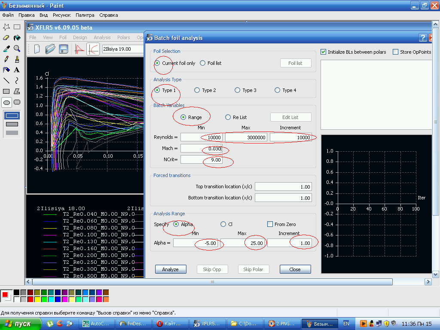Select the Pencil tool
Screen dimensions: 440x330
point(6,59)
